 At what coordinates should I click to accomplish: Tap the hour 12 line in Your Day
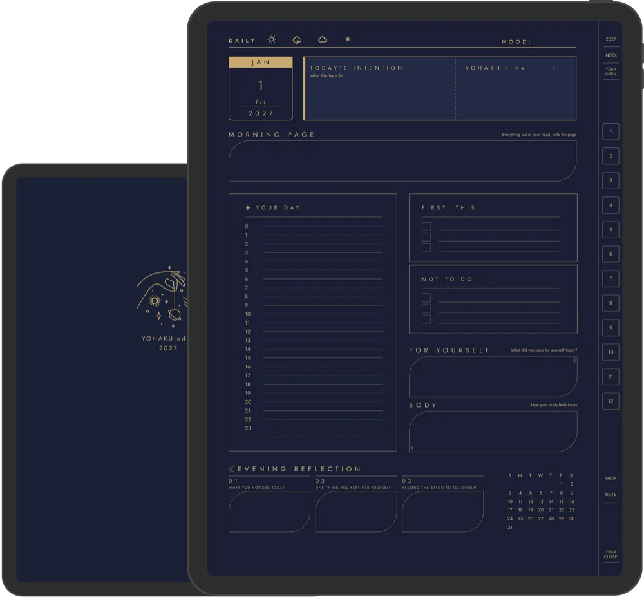[323, 331]
